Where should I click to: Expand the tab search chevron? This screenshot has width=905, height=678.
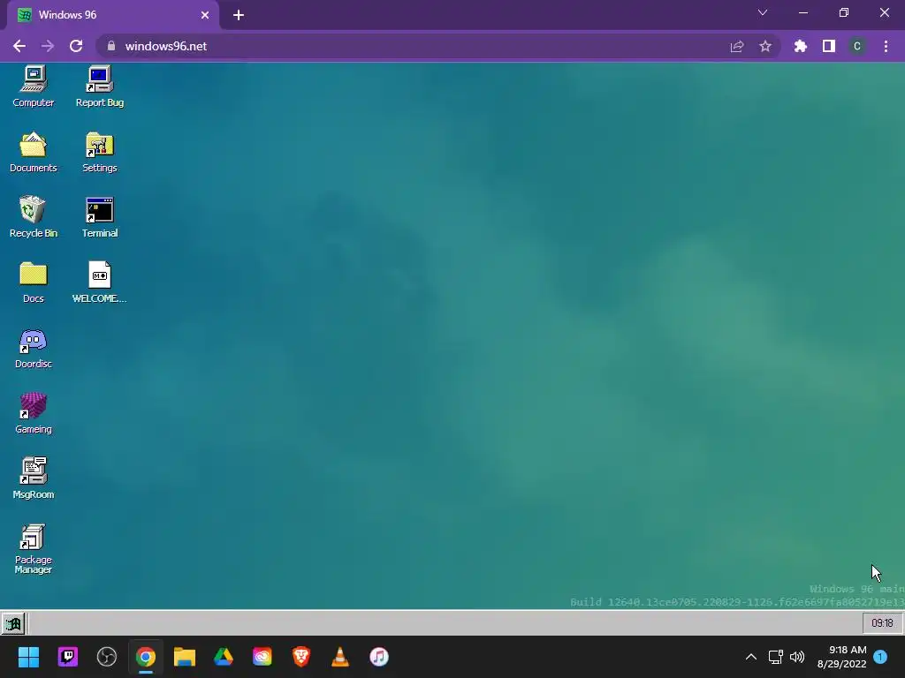(x=763, y=12)
